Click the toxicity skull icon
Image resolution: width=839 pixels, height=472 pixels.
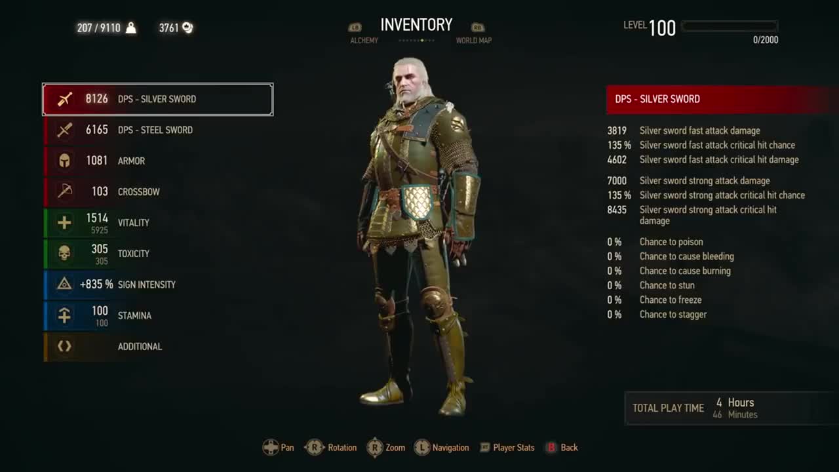(x=64, y=254)
